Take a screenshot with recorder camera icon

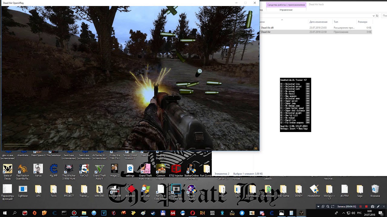[x=372, y=206]
